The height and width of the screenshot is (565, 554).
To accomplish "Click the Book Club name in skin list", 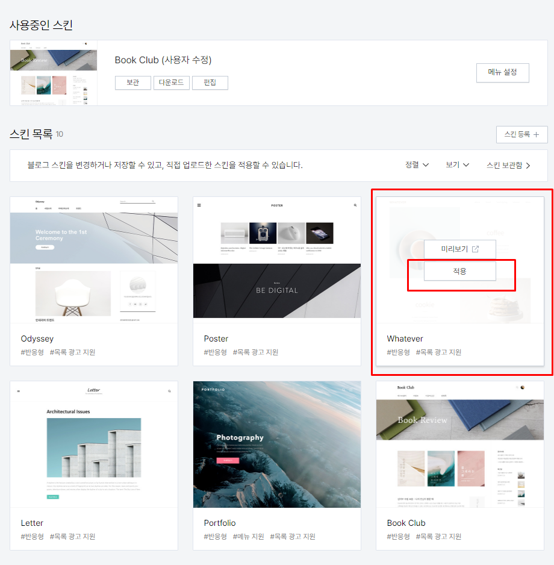I will tap(406, 523).
